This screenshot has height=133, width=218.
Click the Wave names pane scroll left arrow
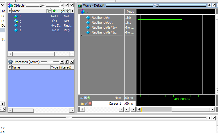tap(82, 110)
